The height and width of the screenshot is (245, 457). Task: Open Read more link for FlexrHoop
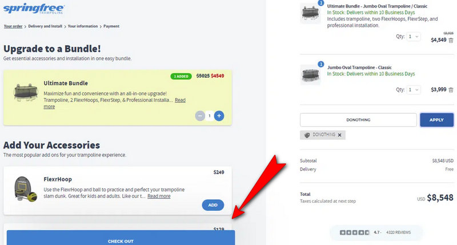point(159,196)
